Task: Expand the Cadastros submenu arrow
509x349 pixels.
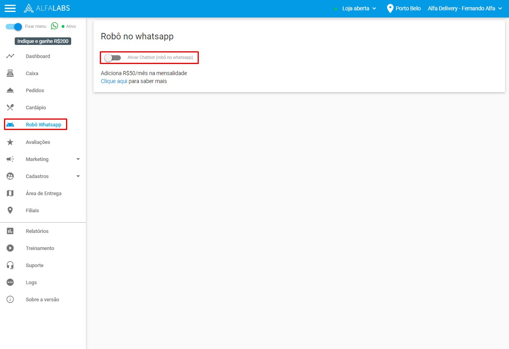Action: [x=78, y=176]
